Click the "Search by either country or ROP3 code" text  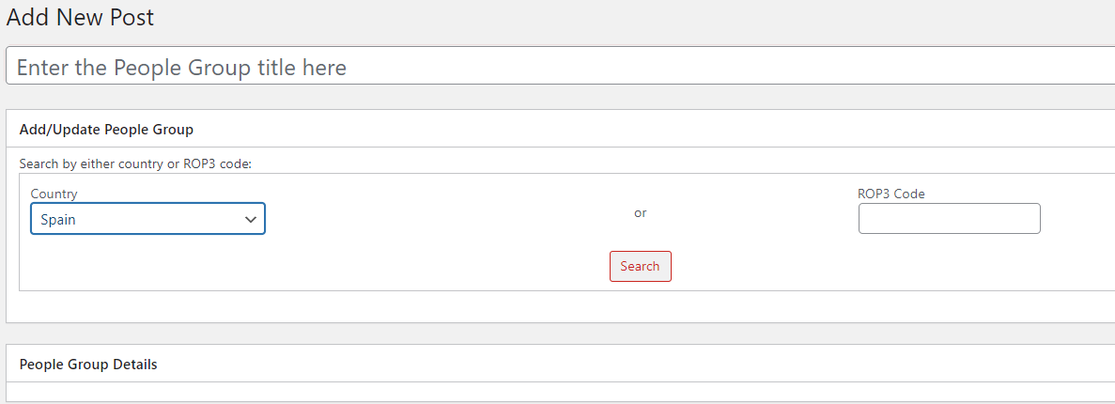pos(135,163)
